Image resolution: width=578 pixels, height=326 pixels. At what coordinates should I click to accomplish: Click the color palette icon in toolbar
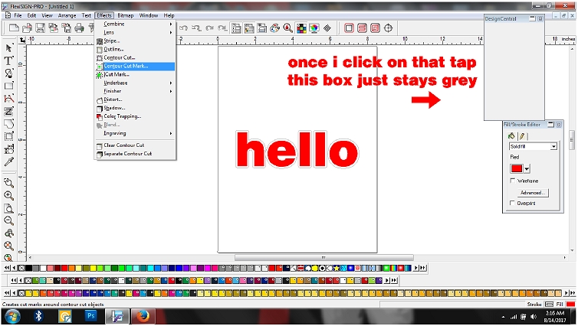pos(274,28)
